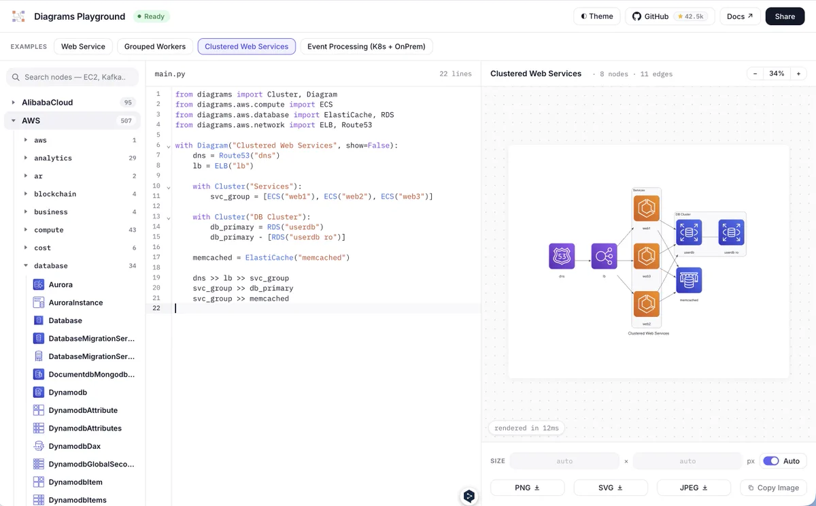
Task: Expand the AlibabaCloud provider tree
Action: coord(14,103)
